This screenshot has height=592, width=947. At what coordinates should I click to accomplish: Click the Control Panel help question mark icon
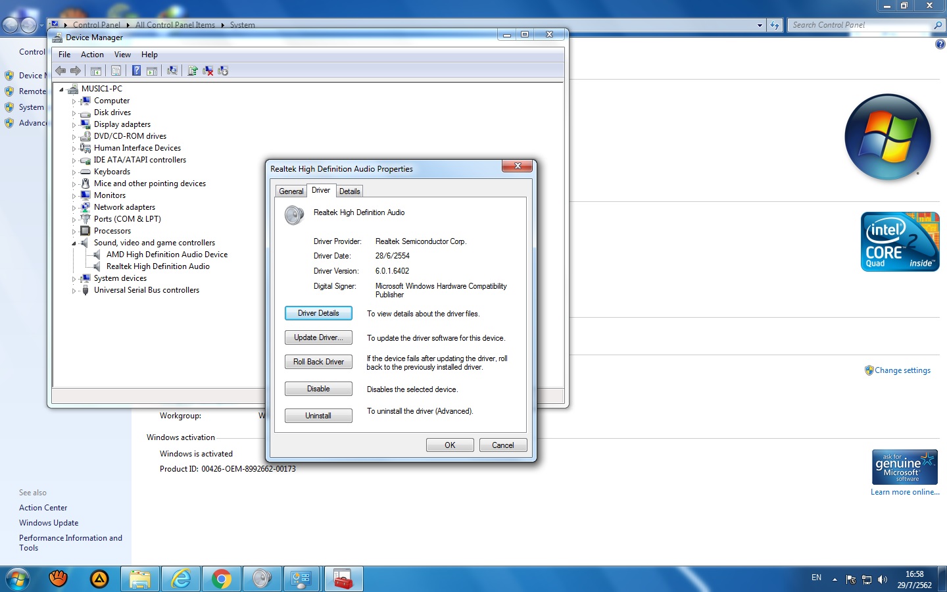coord(940,44)
